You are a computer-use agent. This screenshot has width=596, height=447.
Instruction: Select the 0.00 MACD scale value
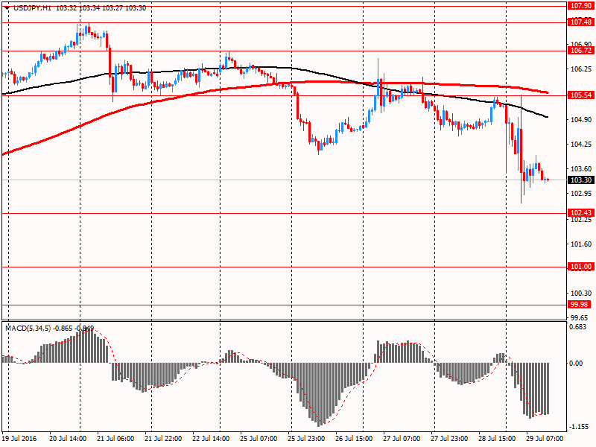(576, 364)
